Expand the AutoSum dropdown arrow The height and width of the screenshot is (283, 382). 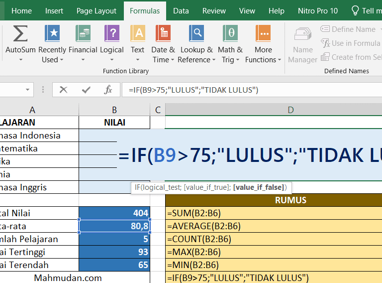click(x=20, y=60)
